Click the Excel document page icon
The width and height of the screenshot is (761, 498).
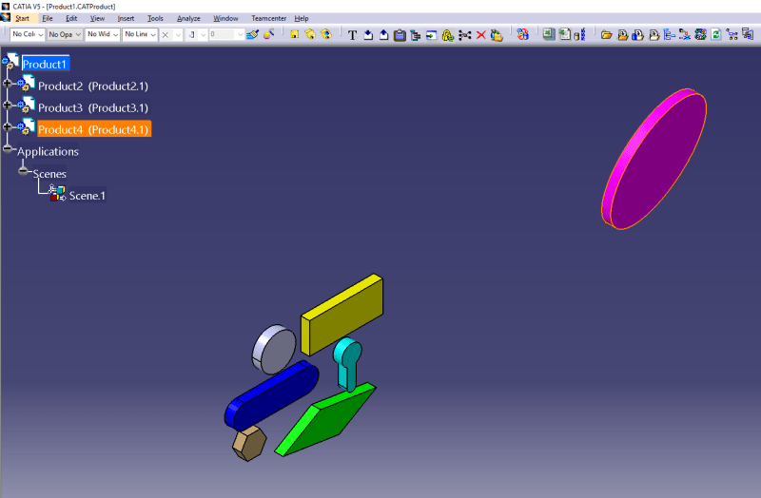tap(564, 34)
